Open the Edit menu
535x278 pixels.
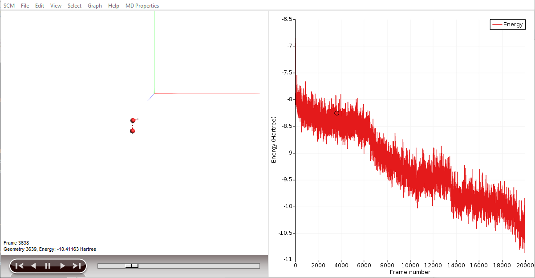(40, 6)
